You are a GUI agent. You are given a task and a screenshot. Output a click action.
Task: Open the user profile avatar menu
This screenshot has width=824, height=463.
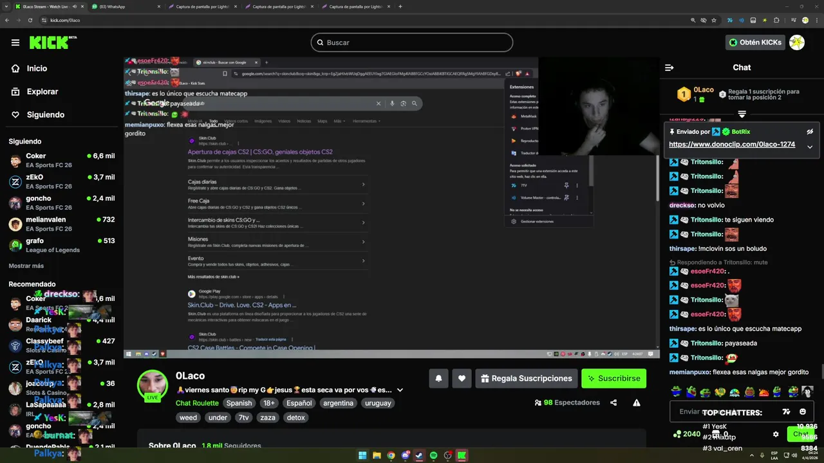[x=797, y=42]
